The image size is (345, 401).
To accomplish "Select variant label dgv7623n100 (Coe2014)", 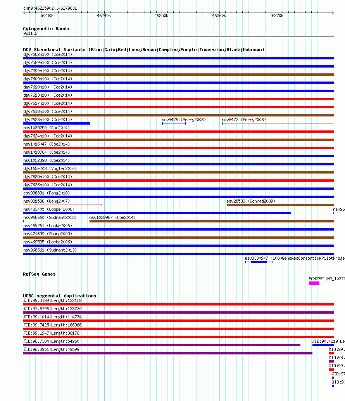I will pyautogui.click(x=48, y=120).
